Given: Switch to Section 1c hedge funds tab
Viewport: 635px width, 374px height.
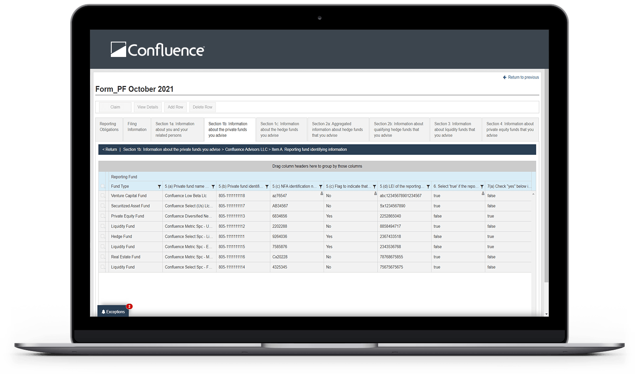Looking at the screenshot, I should tap(281, 130).
